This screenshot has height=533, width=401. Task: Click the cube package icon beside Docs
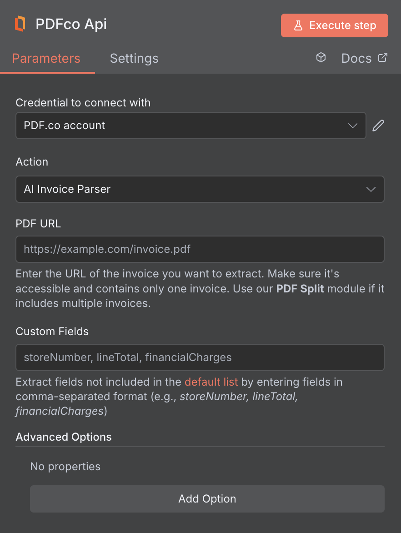click(321, 58)
